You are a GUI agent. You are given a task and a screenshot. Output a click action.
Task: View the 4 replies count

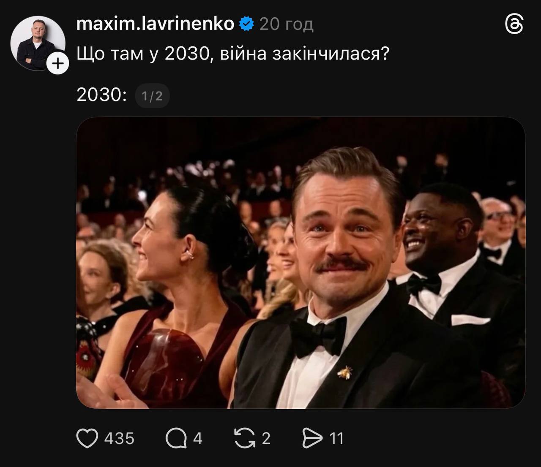coord(198,438)
